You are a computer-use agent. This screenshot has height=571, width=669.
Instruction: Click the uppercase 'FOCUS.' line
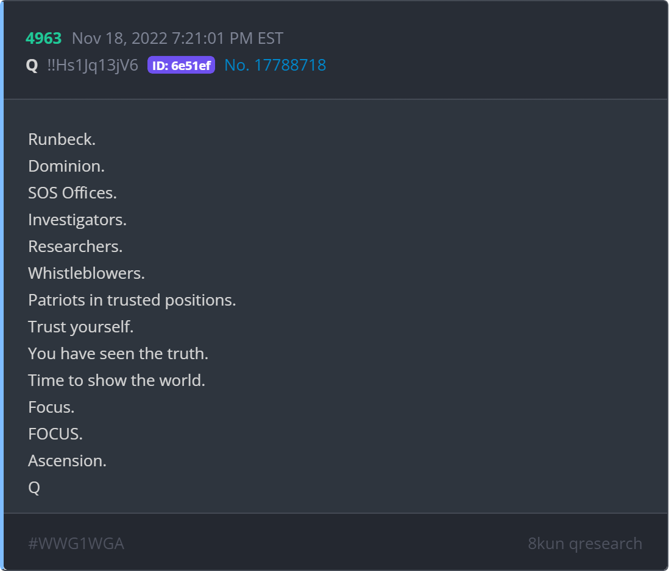click(x=55, y=434)
